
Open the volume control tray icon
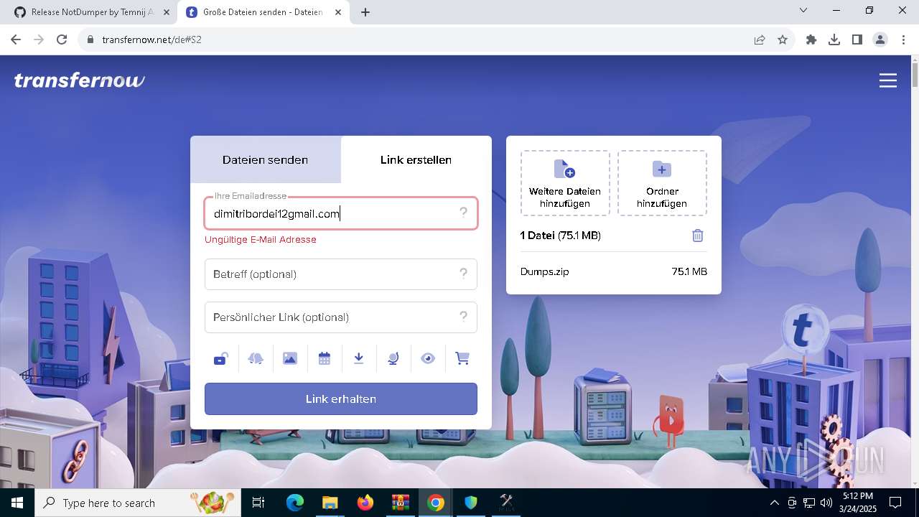pos(826,503)
